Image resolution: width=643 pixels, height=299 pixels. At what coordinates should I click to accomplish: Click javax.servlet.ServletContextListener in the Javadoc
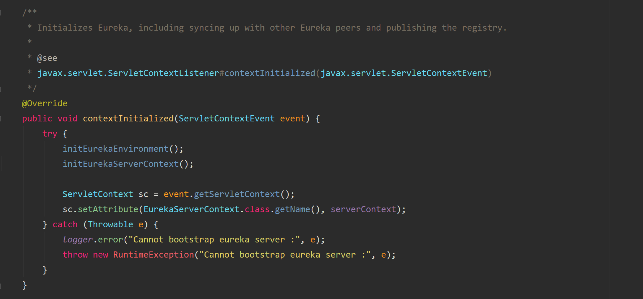[x=128, y=73]
